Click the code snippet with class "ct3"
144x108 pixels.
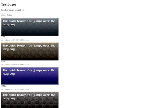coord(15,89)
